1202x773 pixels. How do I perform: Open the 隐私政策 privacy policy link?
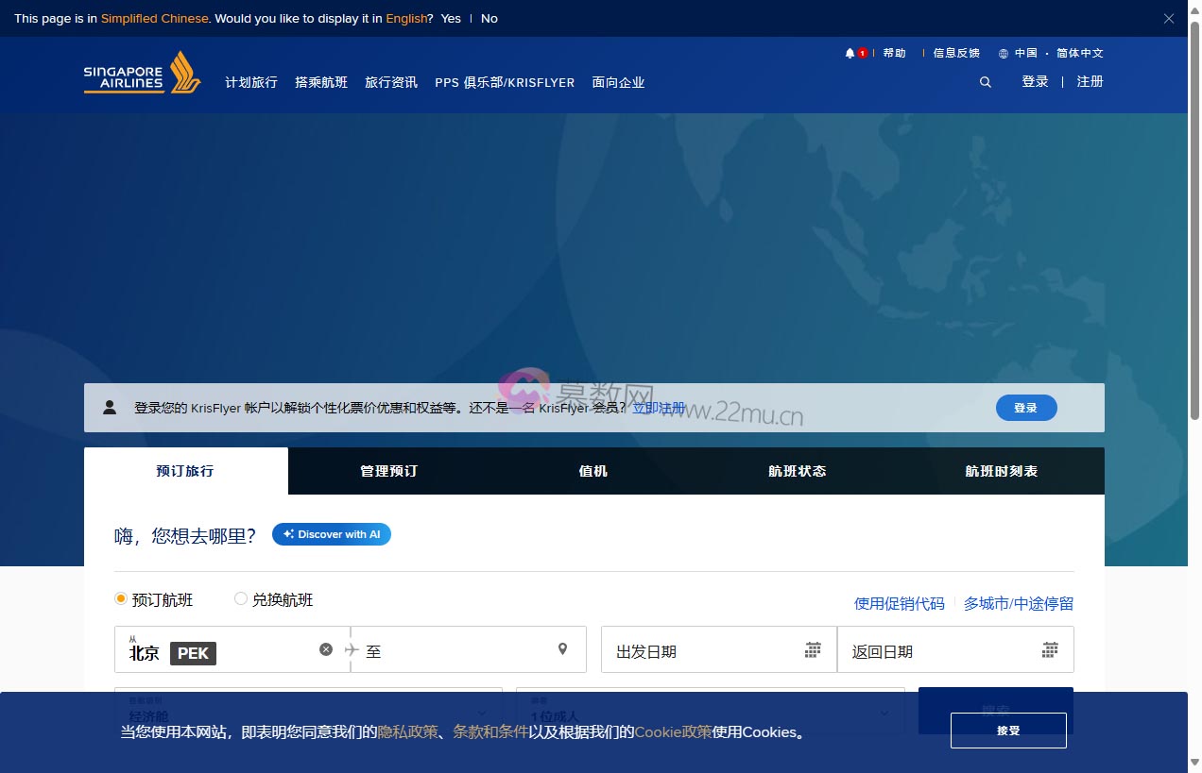[x=408, y=731]
